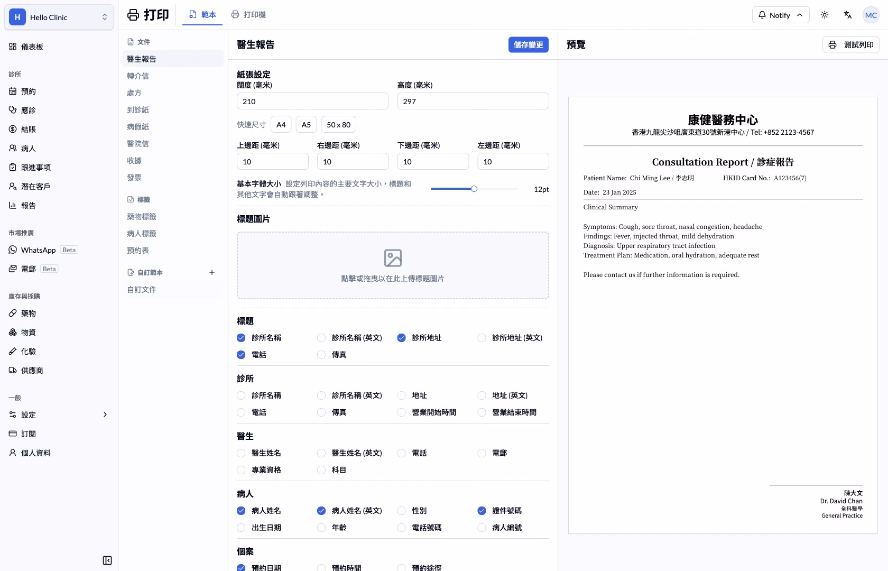Viewport: 888px width, 571px height.
Task: Choose A5 quick paper size
Action: tap(306, 125)
